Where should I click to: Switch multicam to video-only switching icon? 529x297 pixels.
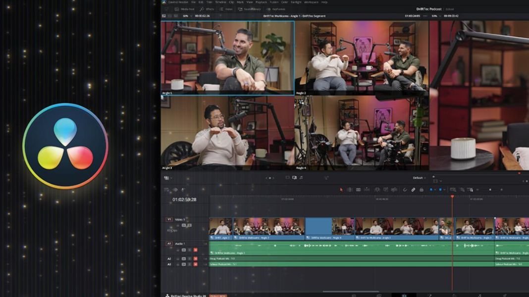[x=287, y=178]
